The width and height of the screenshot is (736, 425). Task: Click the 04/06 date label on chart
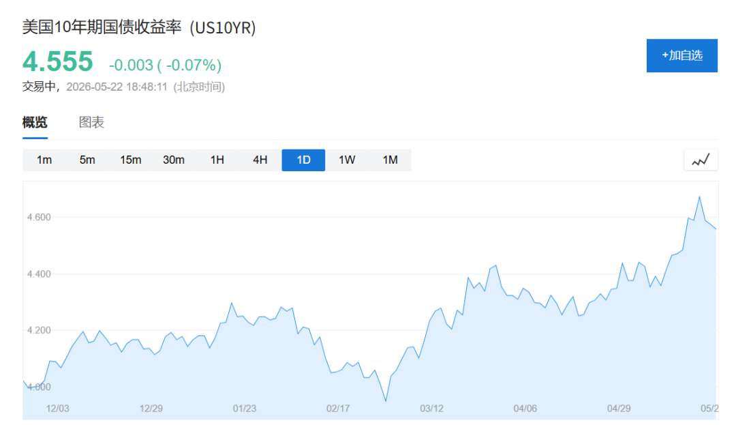pyautogui.click(x=525, y=409)
